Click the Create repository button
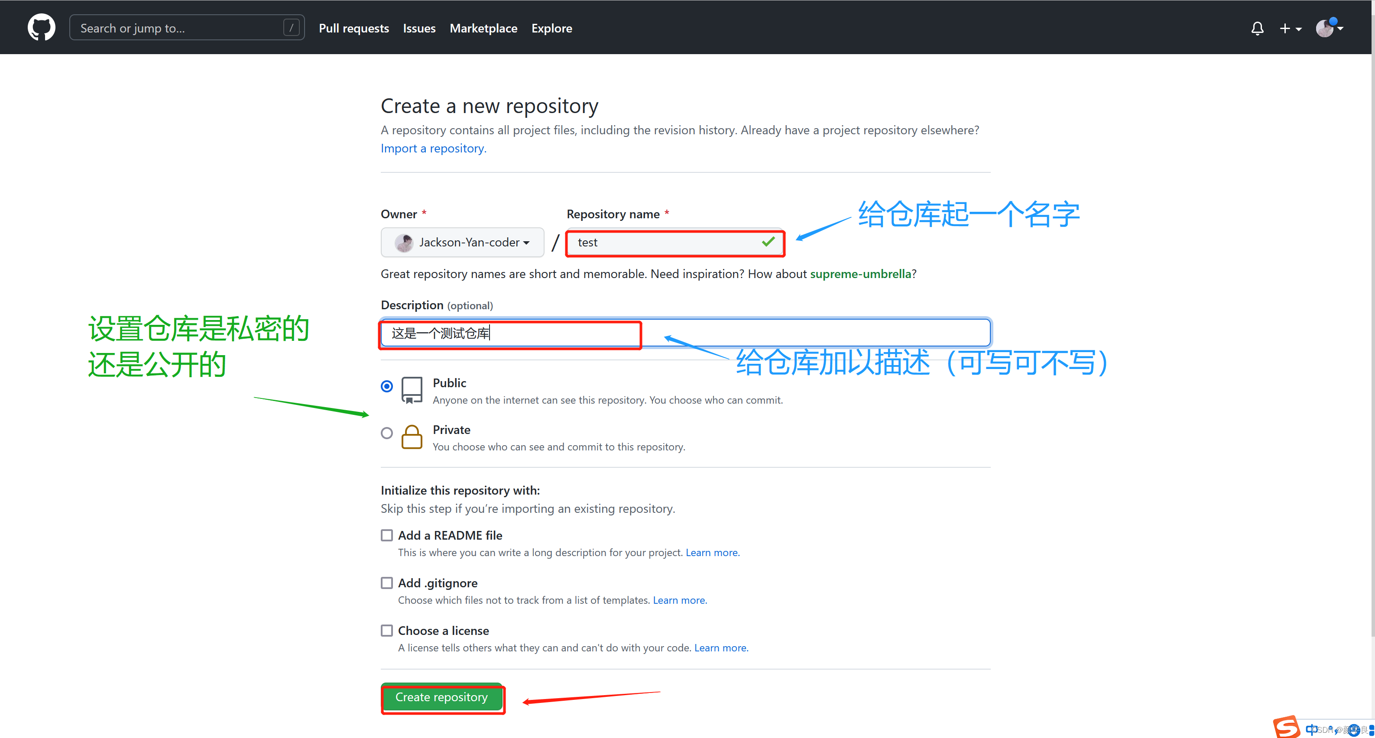 pyautogui.click(x=442, y=698)
